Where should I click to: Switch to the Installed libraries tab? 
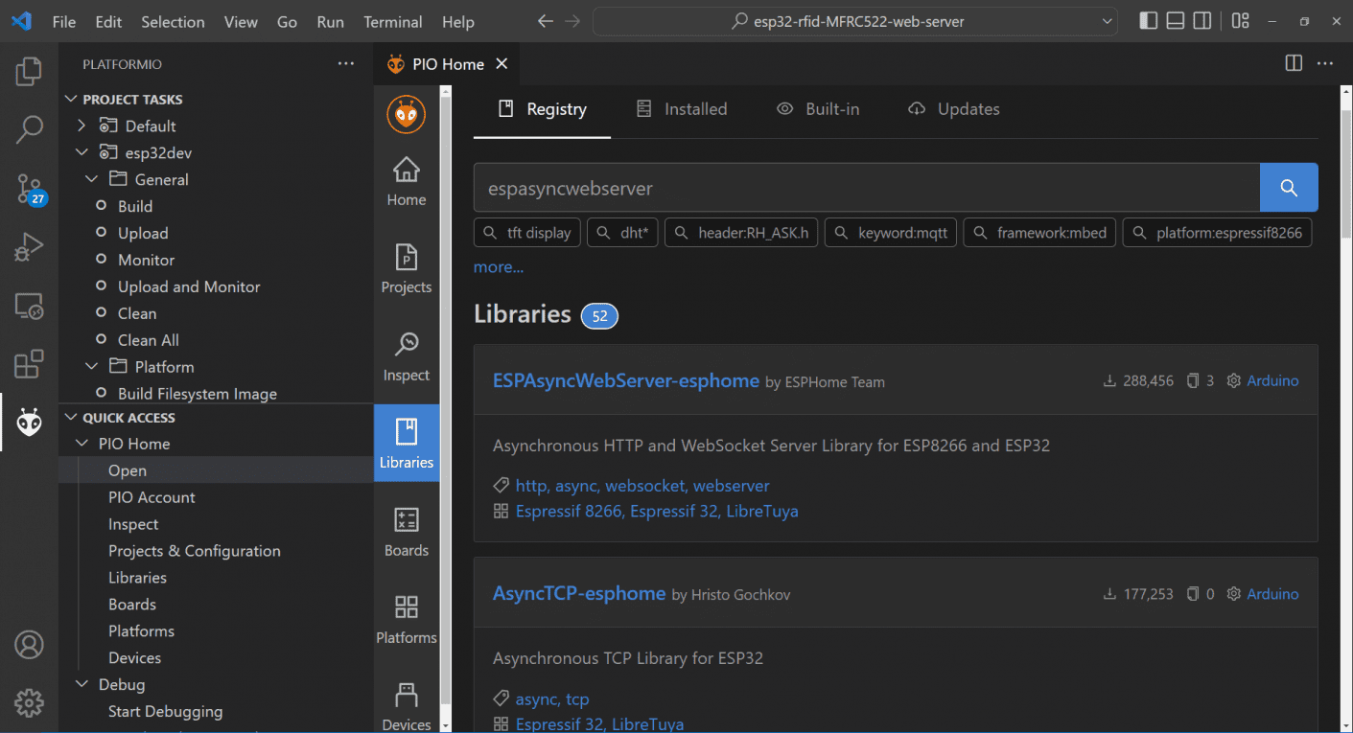[682, 109]
